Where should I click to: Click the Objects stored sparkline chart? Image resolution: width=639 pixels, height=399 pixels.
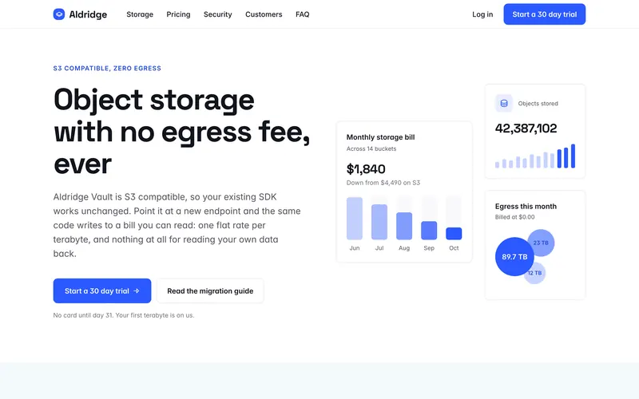535,156
